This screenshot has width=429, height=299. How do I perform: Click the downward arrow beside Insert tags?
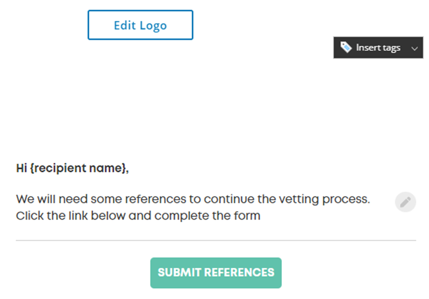(x=414, y=48)
